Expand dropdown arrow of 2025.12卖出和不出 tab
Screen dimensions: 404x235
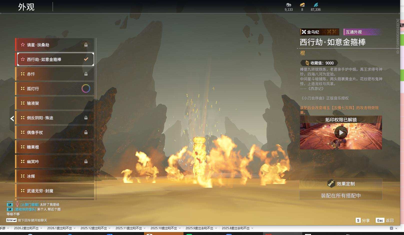(x=109, y=228)
